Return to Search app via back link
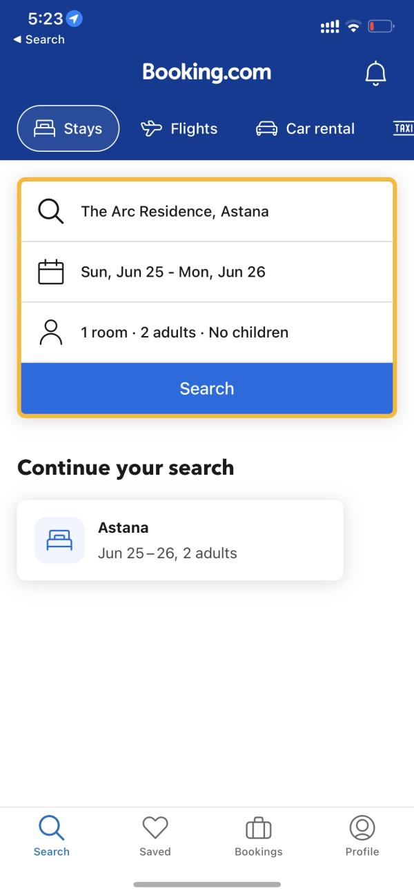414x895 pixels. [x=39, y=39]
